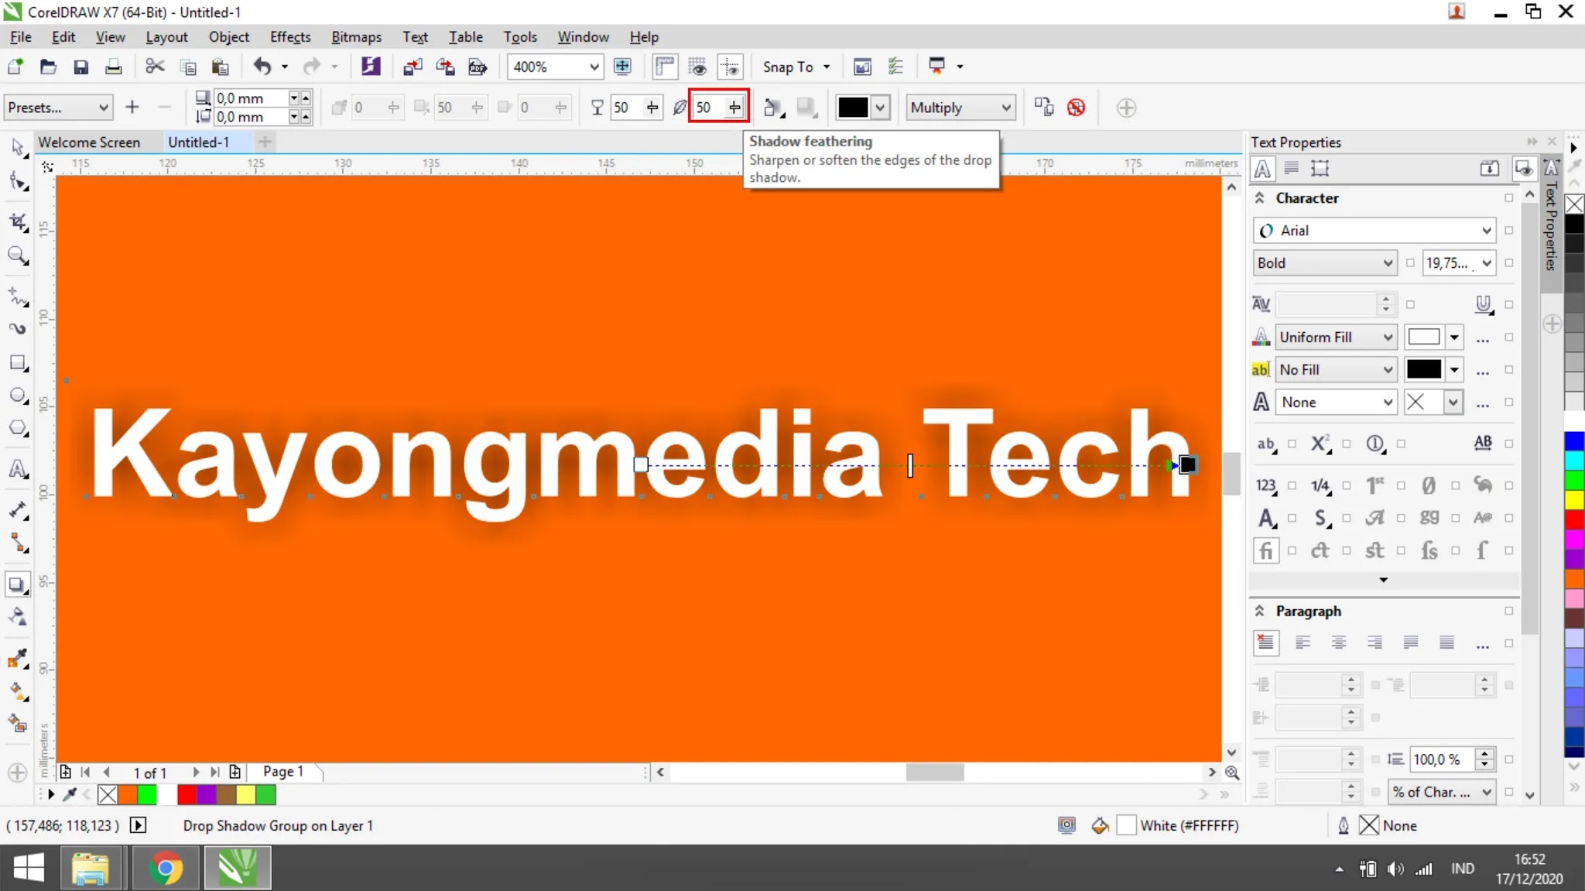This screenshot has height=891, width=1585.
Task: Select the Pick tool in toolbox
Action: point(17,147)
